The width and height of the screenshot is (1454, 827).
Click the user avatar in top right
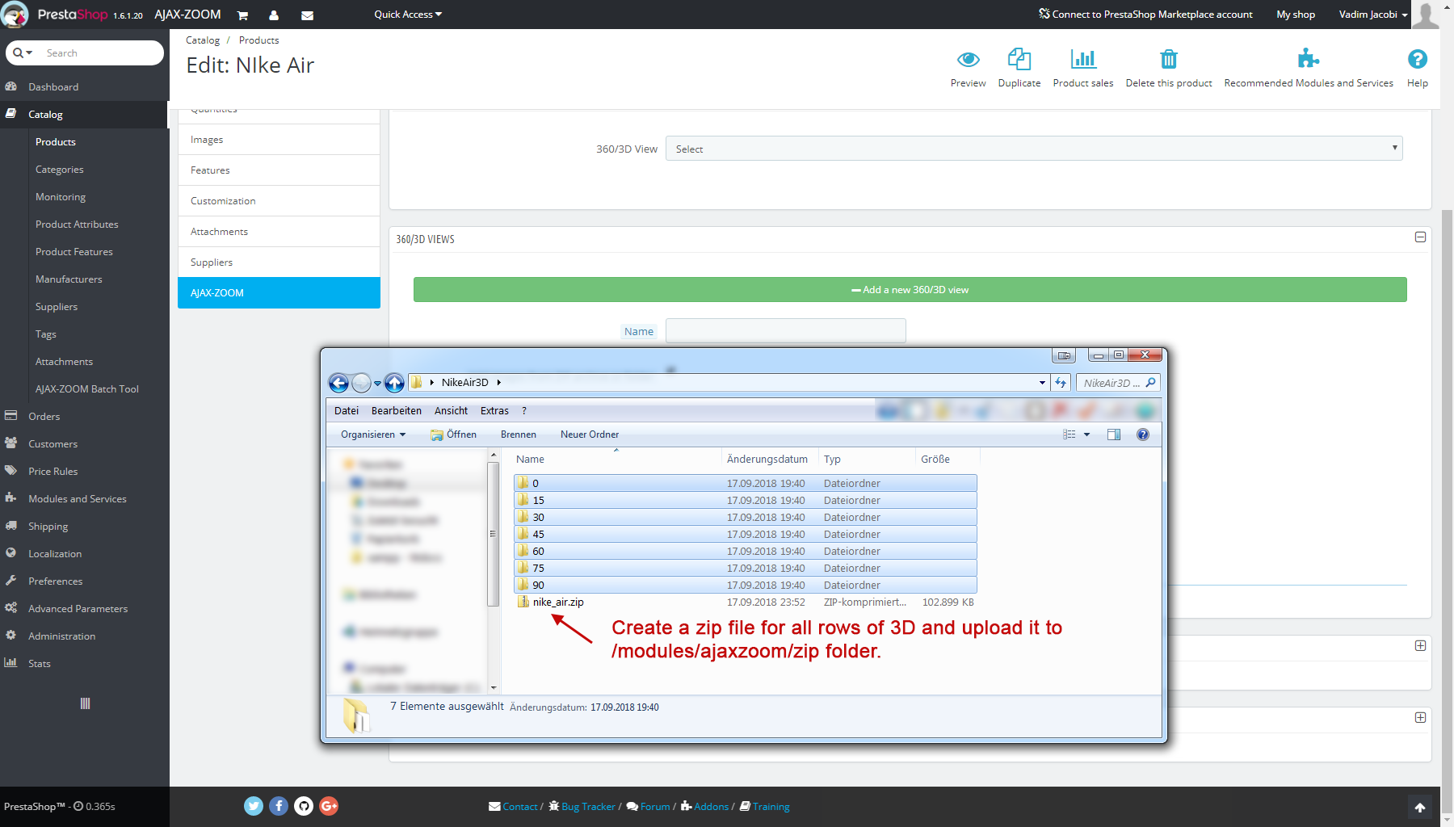point(1426,15)
